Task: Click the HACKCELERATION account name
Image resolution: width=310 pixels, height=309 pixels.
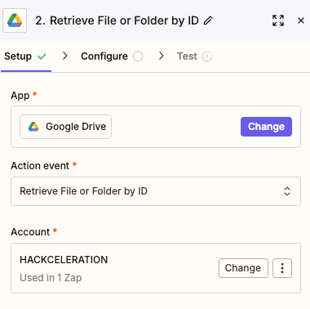Action: pos(64,260)
